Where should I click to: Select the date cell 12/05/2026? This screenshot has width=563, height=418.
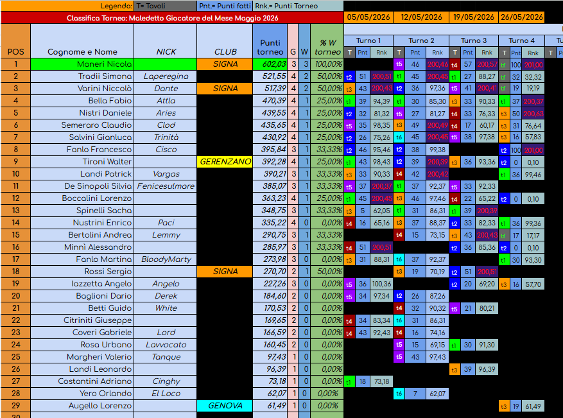point(421,17)
